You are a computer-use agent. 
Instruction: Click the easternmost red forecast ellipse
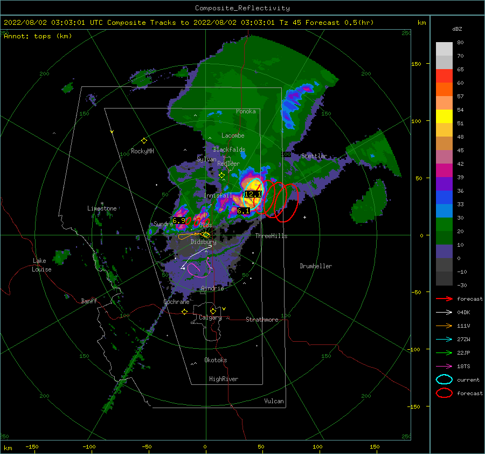[286, 202]
